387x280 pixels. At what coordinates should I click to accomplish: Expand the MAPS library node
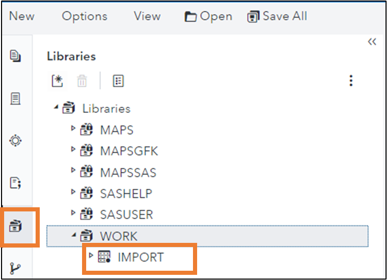pyautogui.click(x=73, y=129)
